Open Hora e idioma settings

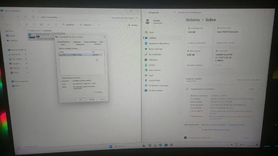point(153,70)
